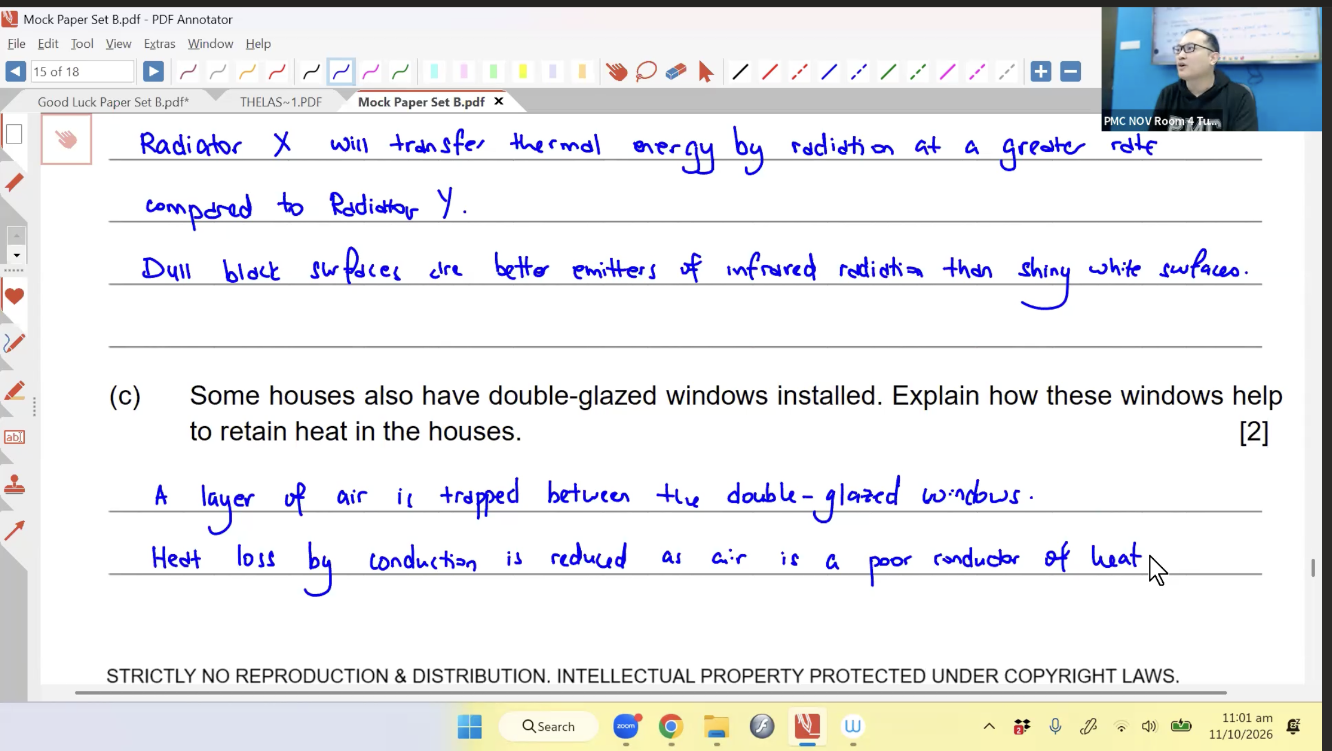The height and width of the screenshot is (751, 1332).
Task: Select the green pen preset
Action: pos(400,71)
